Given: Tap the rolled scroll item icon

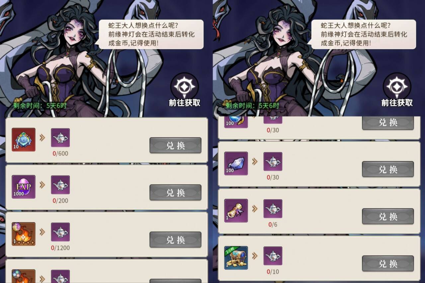Looking at the screenshot, I should [x=236, y=211].
